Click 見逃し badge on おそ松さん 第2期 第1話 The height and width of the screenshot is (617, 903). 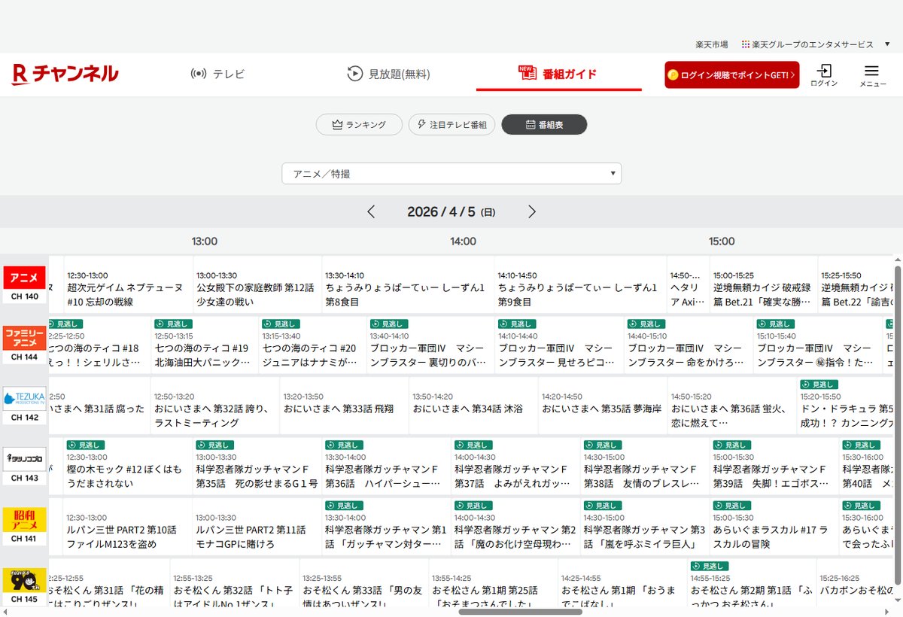(710, 565)
